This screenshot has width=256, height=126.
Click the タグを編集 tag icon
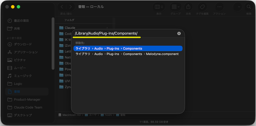[x=202, y=7]
